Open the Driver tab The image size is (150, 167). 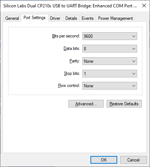click(55, 18)
